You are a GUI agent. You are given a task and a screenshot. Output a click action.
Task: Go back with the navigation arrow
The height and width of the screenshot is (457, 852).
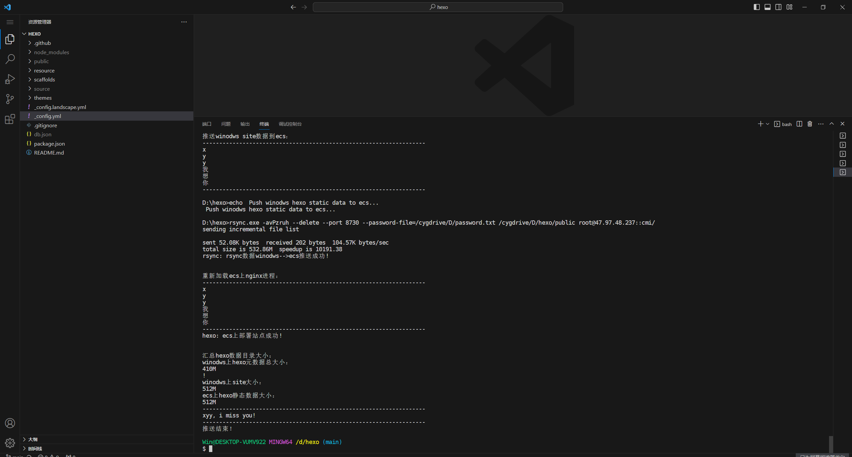(x=293, y=7)
